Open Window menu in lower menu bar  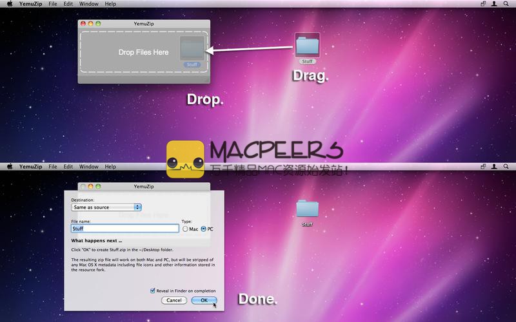click(89, 166)
